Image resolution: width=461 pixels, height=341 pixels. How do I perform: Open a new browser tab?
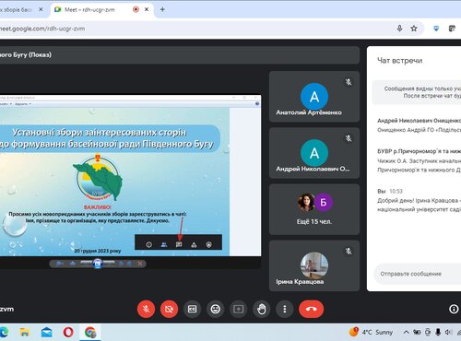(162, 9)
